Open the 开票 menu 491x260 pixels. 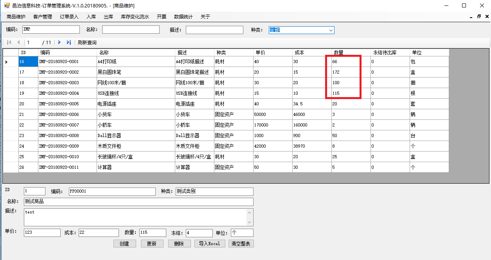tap(162, 17)
